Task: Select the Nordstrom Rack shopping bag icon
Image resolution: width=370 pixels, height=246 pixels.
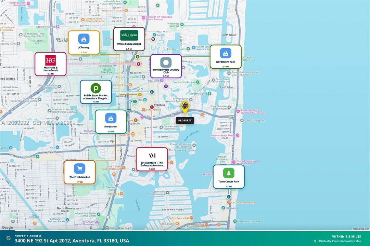Action: pyautogui.click(x=226, y=53)
